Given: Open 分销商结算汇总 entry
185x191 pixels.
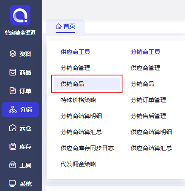Looking at the screenshot, I should [81, 132].
